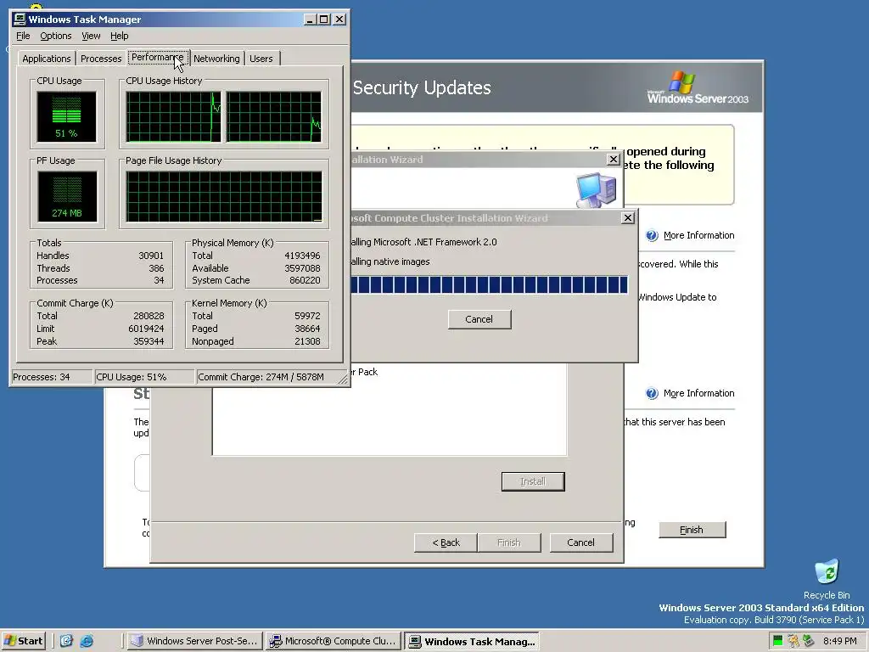
Task: Click the Physical Memory Total value 4193496
Action: coord(302,256)
